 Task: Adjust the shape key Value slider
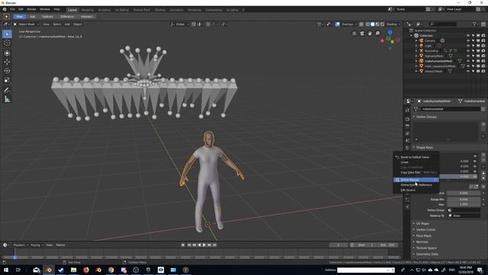coord(464,193)
